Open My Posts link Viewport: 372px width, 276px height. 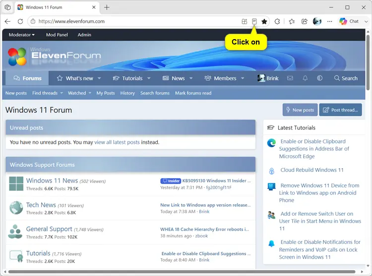click(x=106, y=93)
